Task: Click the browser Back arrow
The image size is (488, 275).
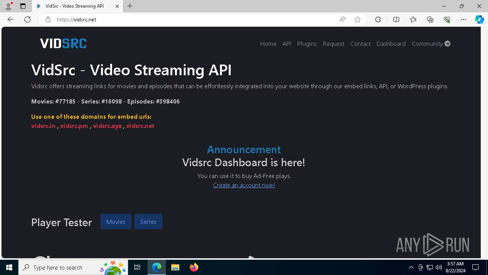Action: 11,19
